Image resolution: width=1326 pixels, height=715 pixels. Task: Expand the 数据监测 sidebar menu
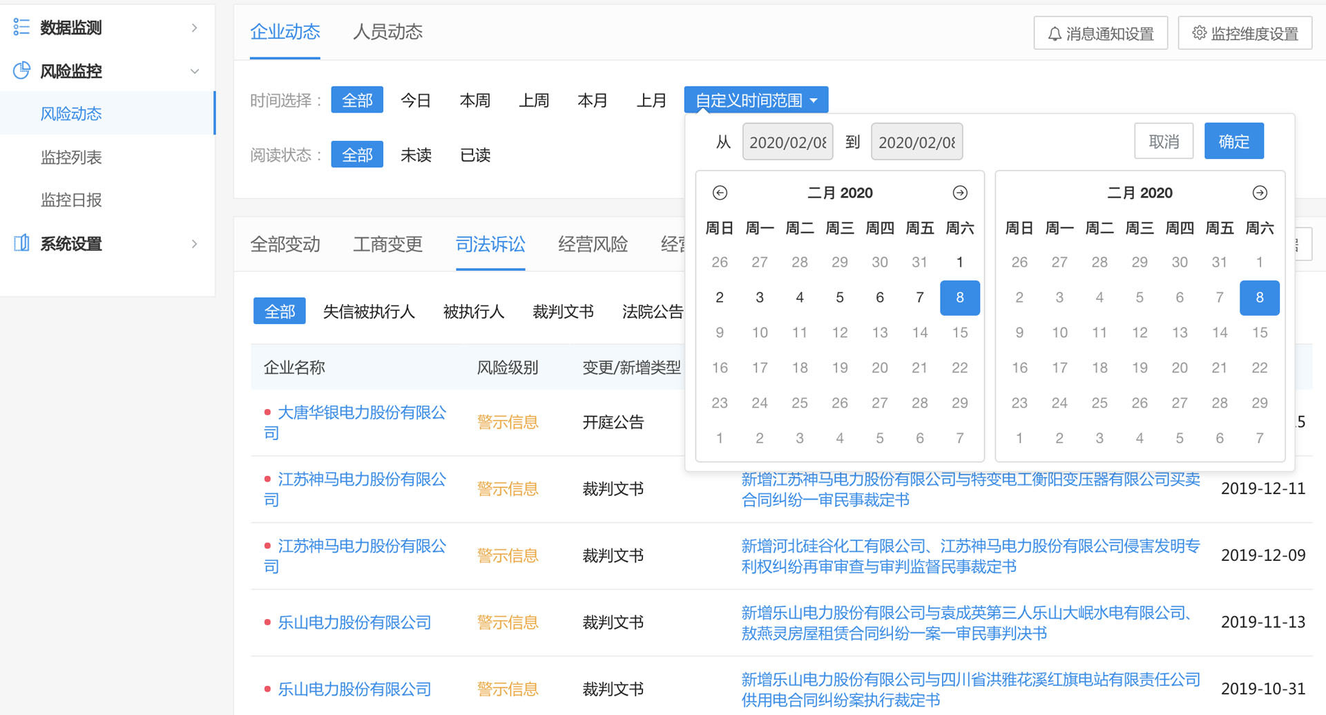coord(194,28)
